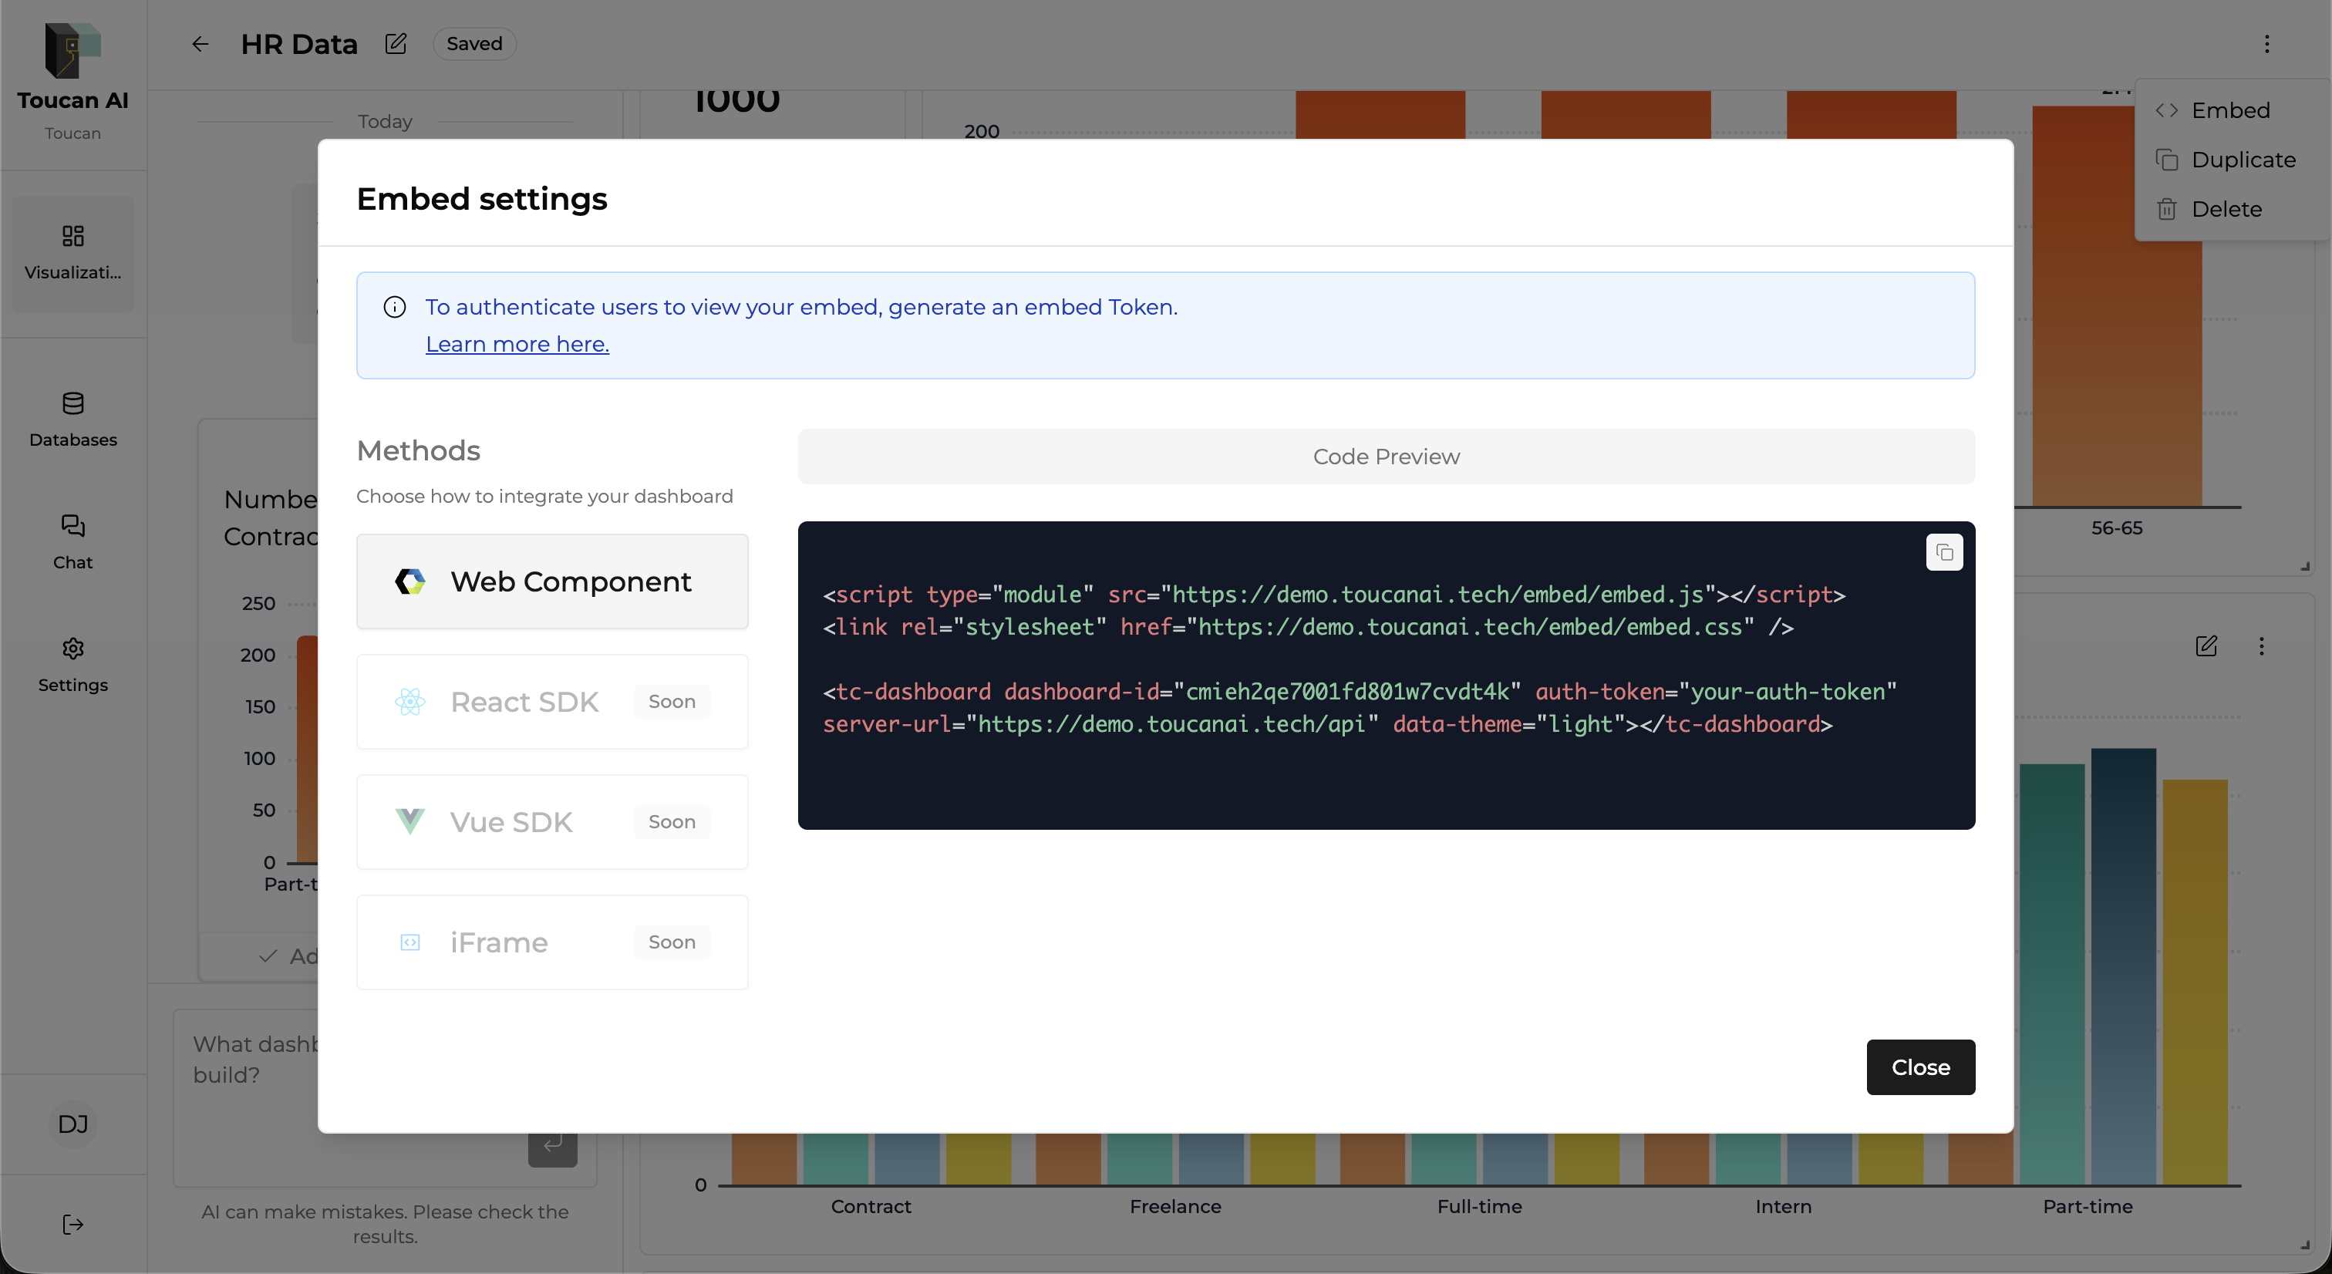Open the DJ user avatar

click(72, 1124)
